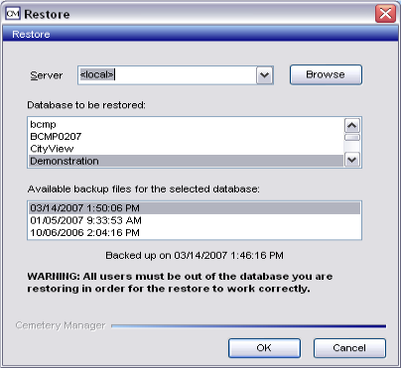Click the database list scroll down arrow
The height and width of the screenshot is (368, 401).
(x=352, y=160)
